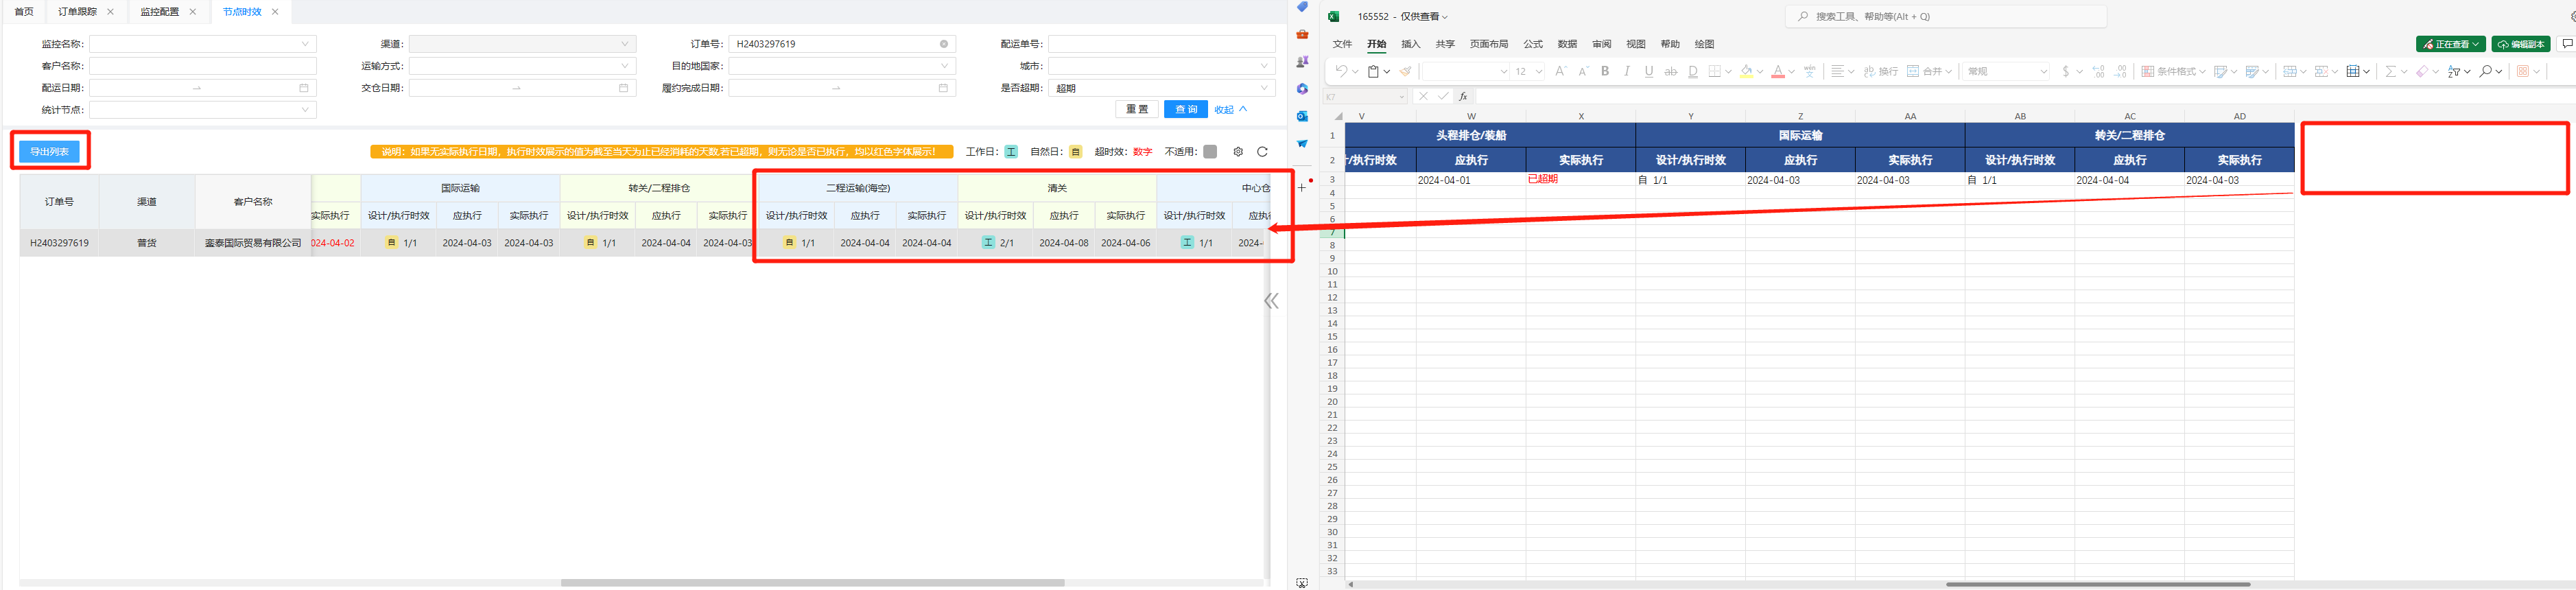The image size is (2576, 590).
Task: Click the 客户名称 input field
Action: 203,66
